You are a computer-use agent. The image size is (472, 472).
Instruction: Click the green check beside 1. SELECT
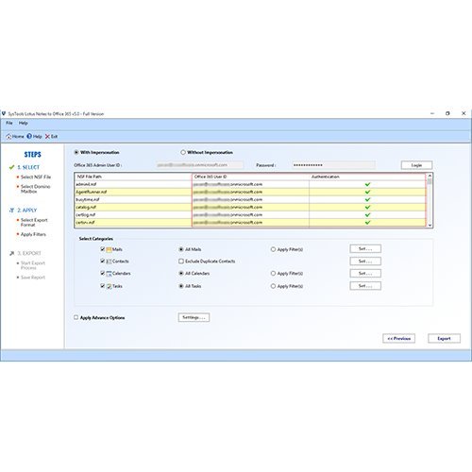(x=12, y=167)
